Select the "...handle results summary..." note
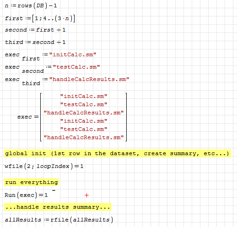 click(58, 207)
